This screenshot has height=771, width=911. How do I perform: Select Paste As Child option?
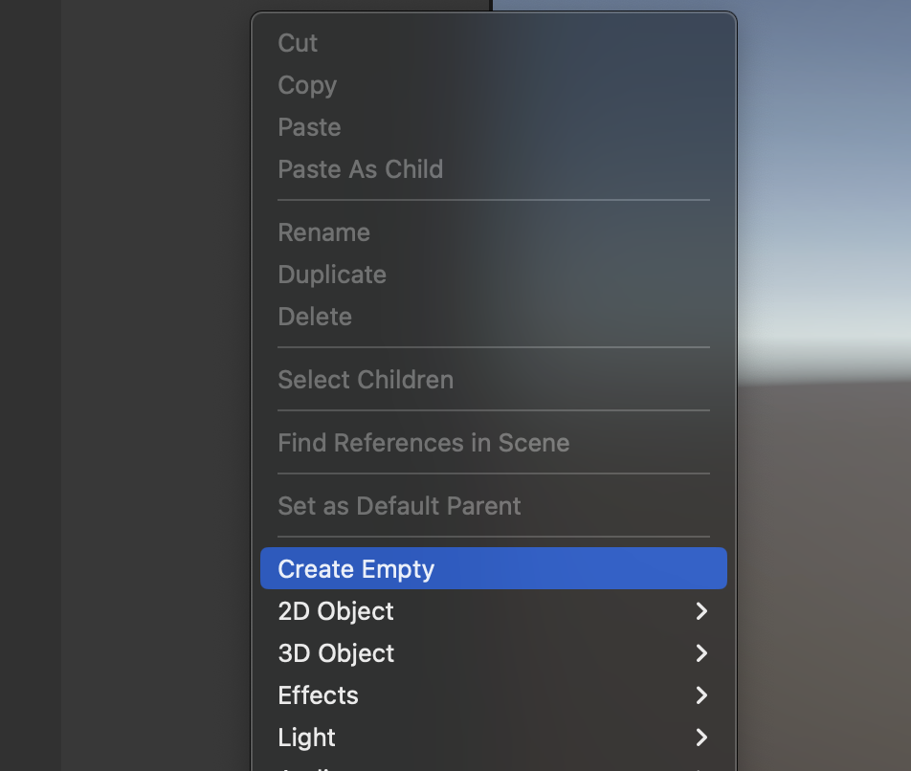click(361, 169)
